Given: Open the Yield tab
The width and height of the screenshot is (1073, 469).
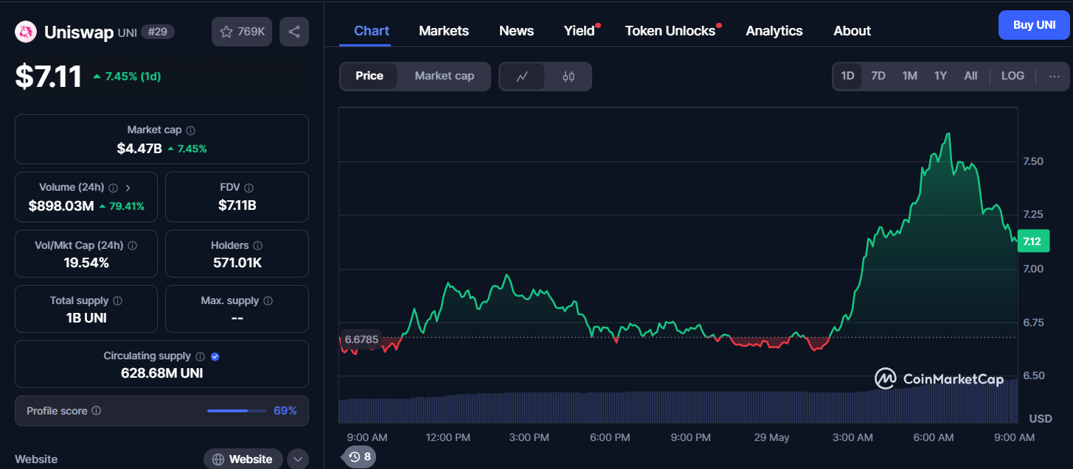Looking at the screenshot, I should point(580,31).
